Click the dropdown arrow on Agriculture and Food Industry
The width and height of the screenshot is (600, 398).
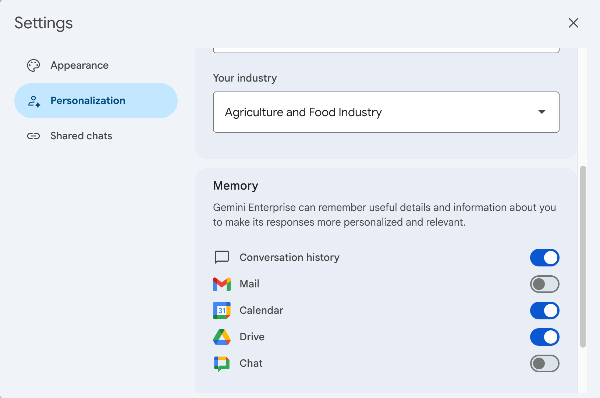542,112
